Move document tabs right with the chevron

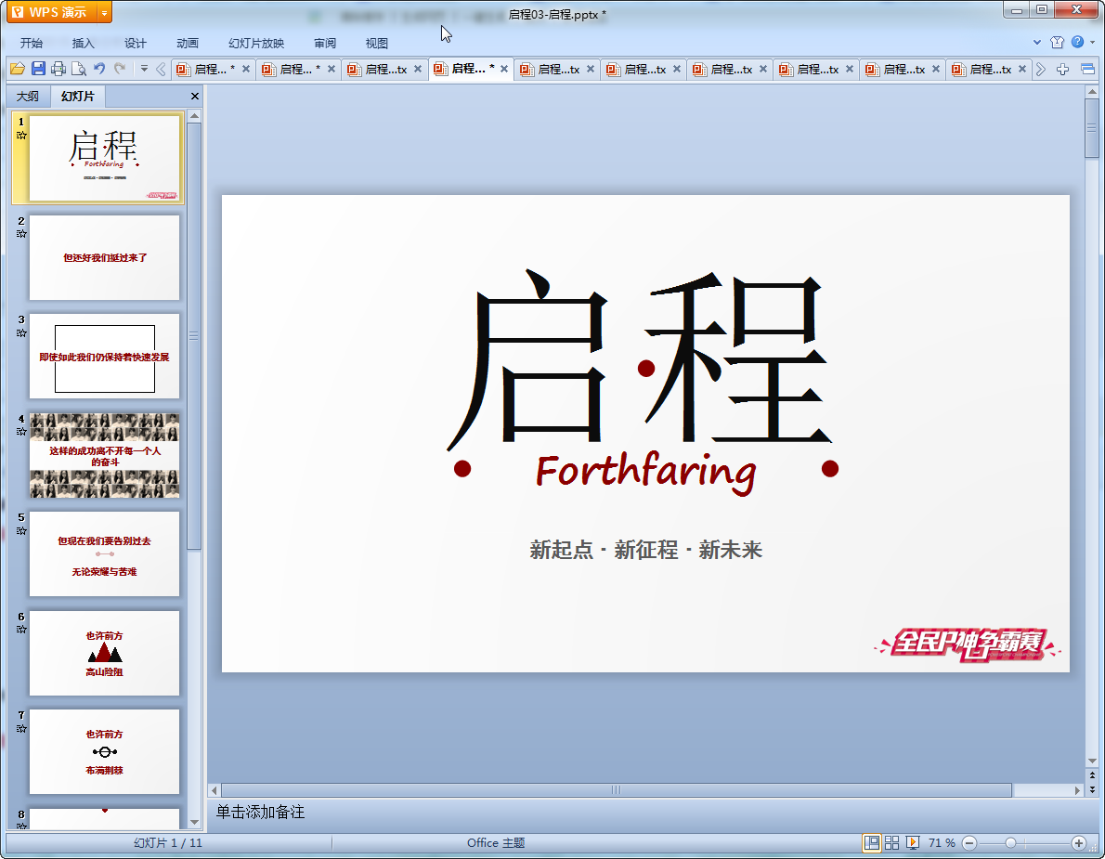(x=1040, y=69)
